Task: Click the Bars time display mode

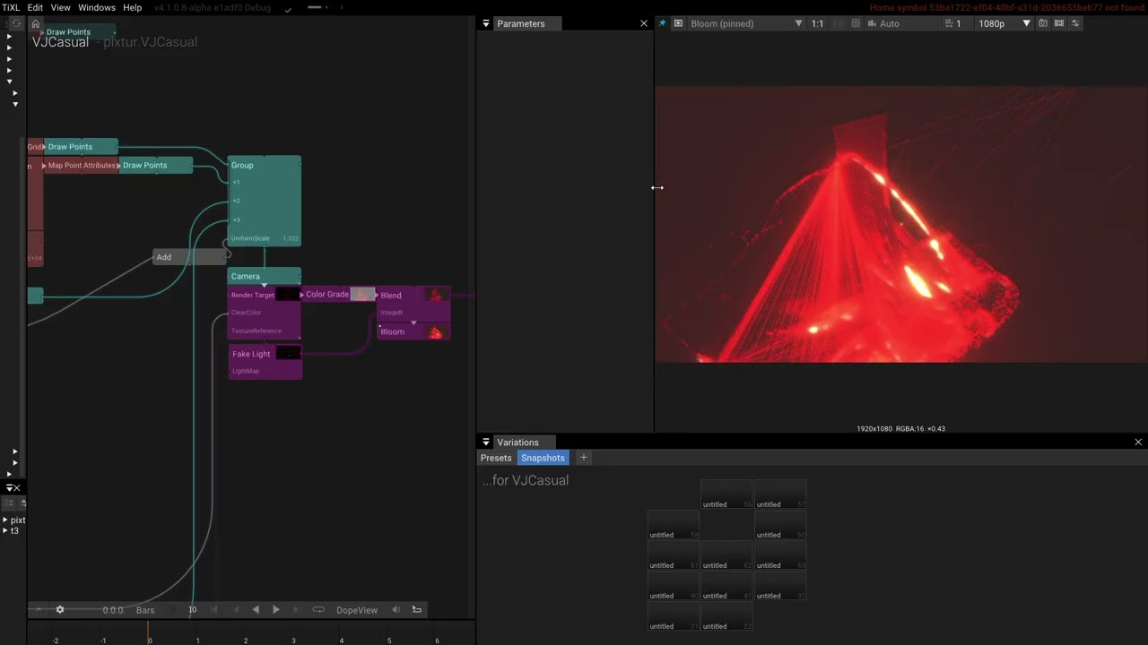Action: [145, 610]
